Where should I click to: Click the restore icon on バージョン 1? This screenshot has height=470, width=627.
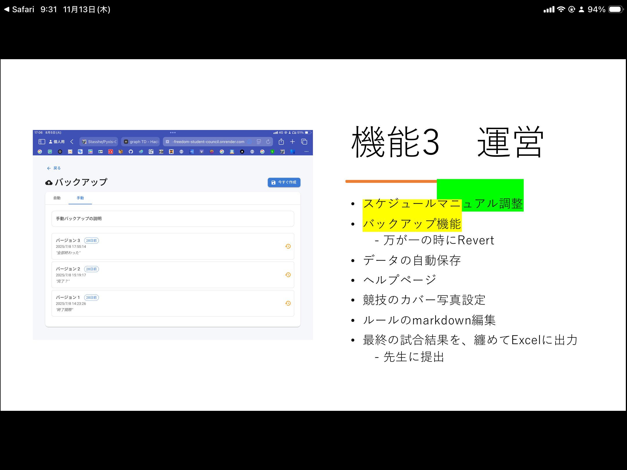pyautogui.click(x=288, y=303)
